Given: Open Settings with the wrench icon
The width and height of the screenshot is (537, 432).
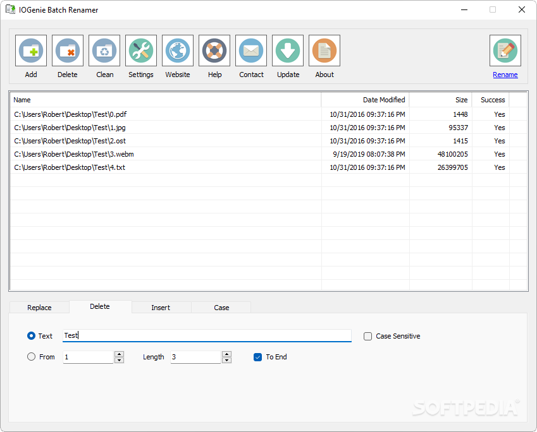Looking at the screenshot, I should 141,51.
